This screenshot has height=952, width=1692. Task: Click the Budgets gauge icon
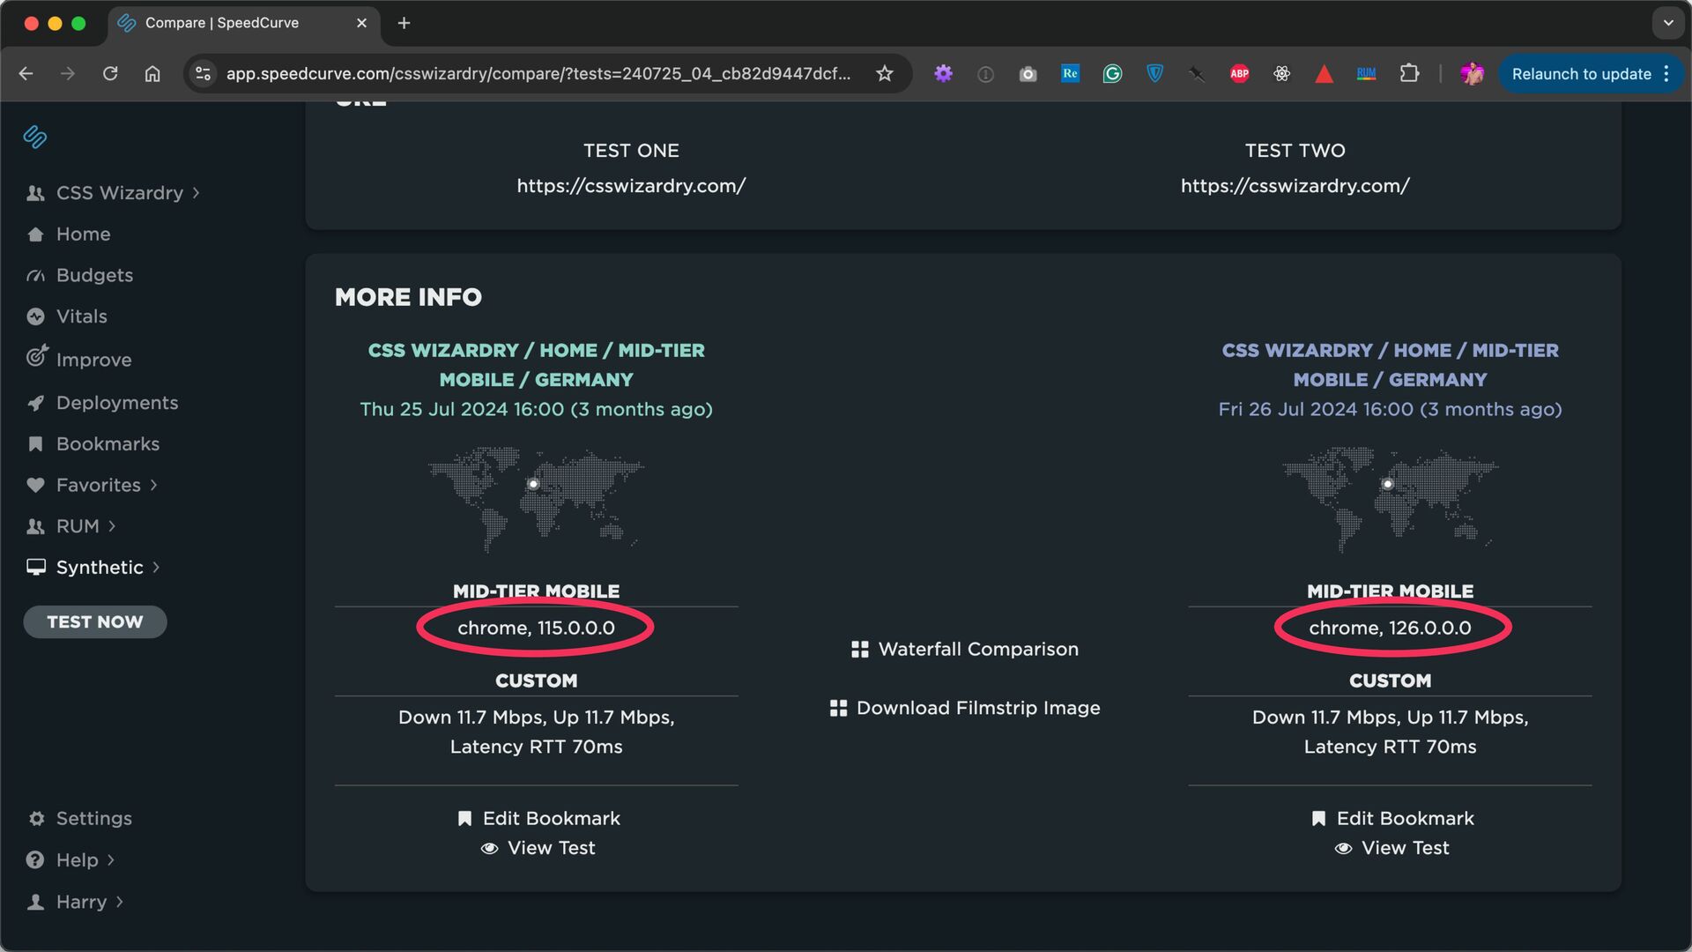[x=35, y=276]
